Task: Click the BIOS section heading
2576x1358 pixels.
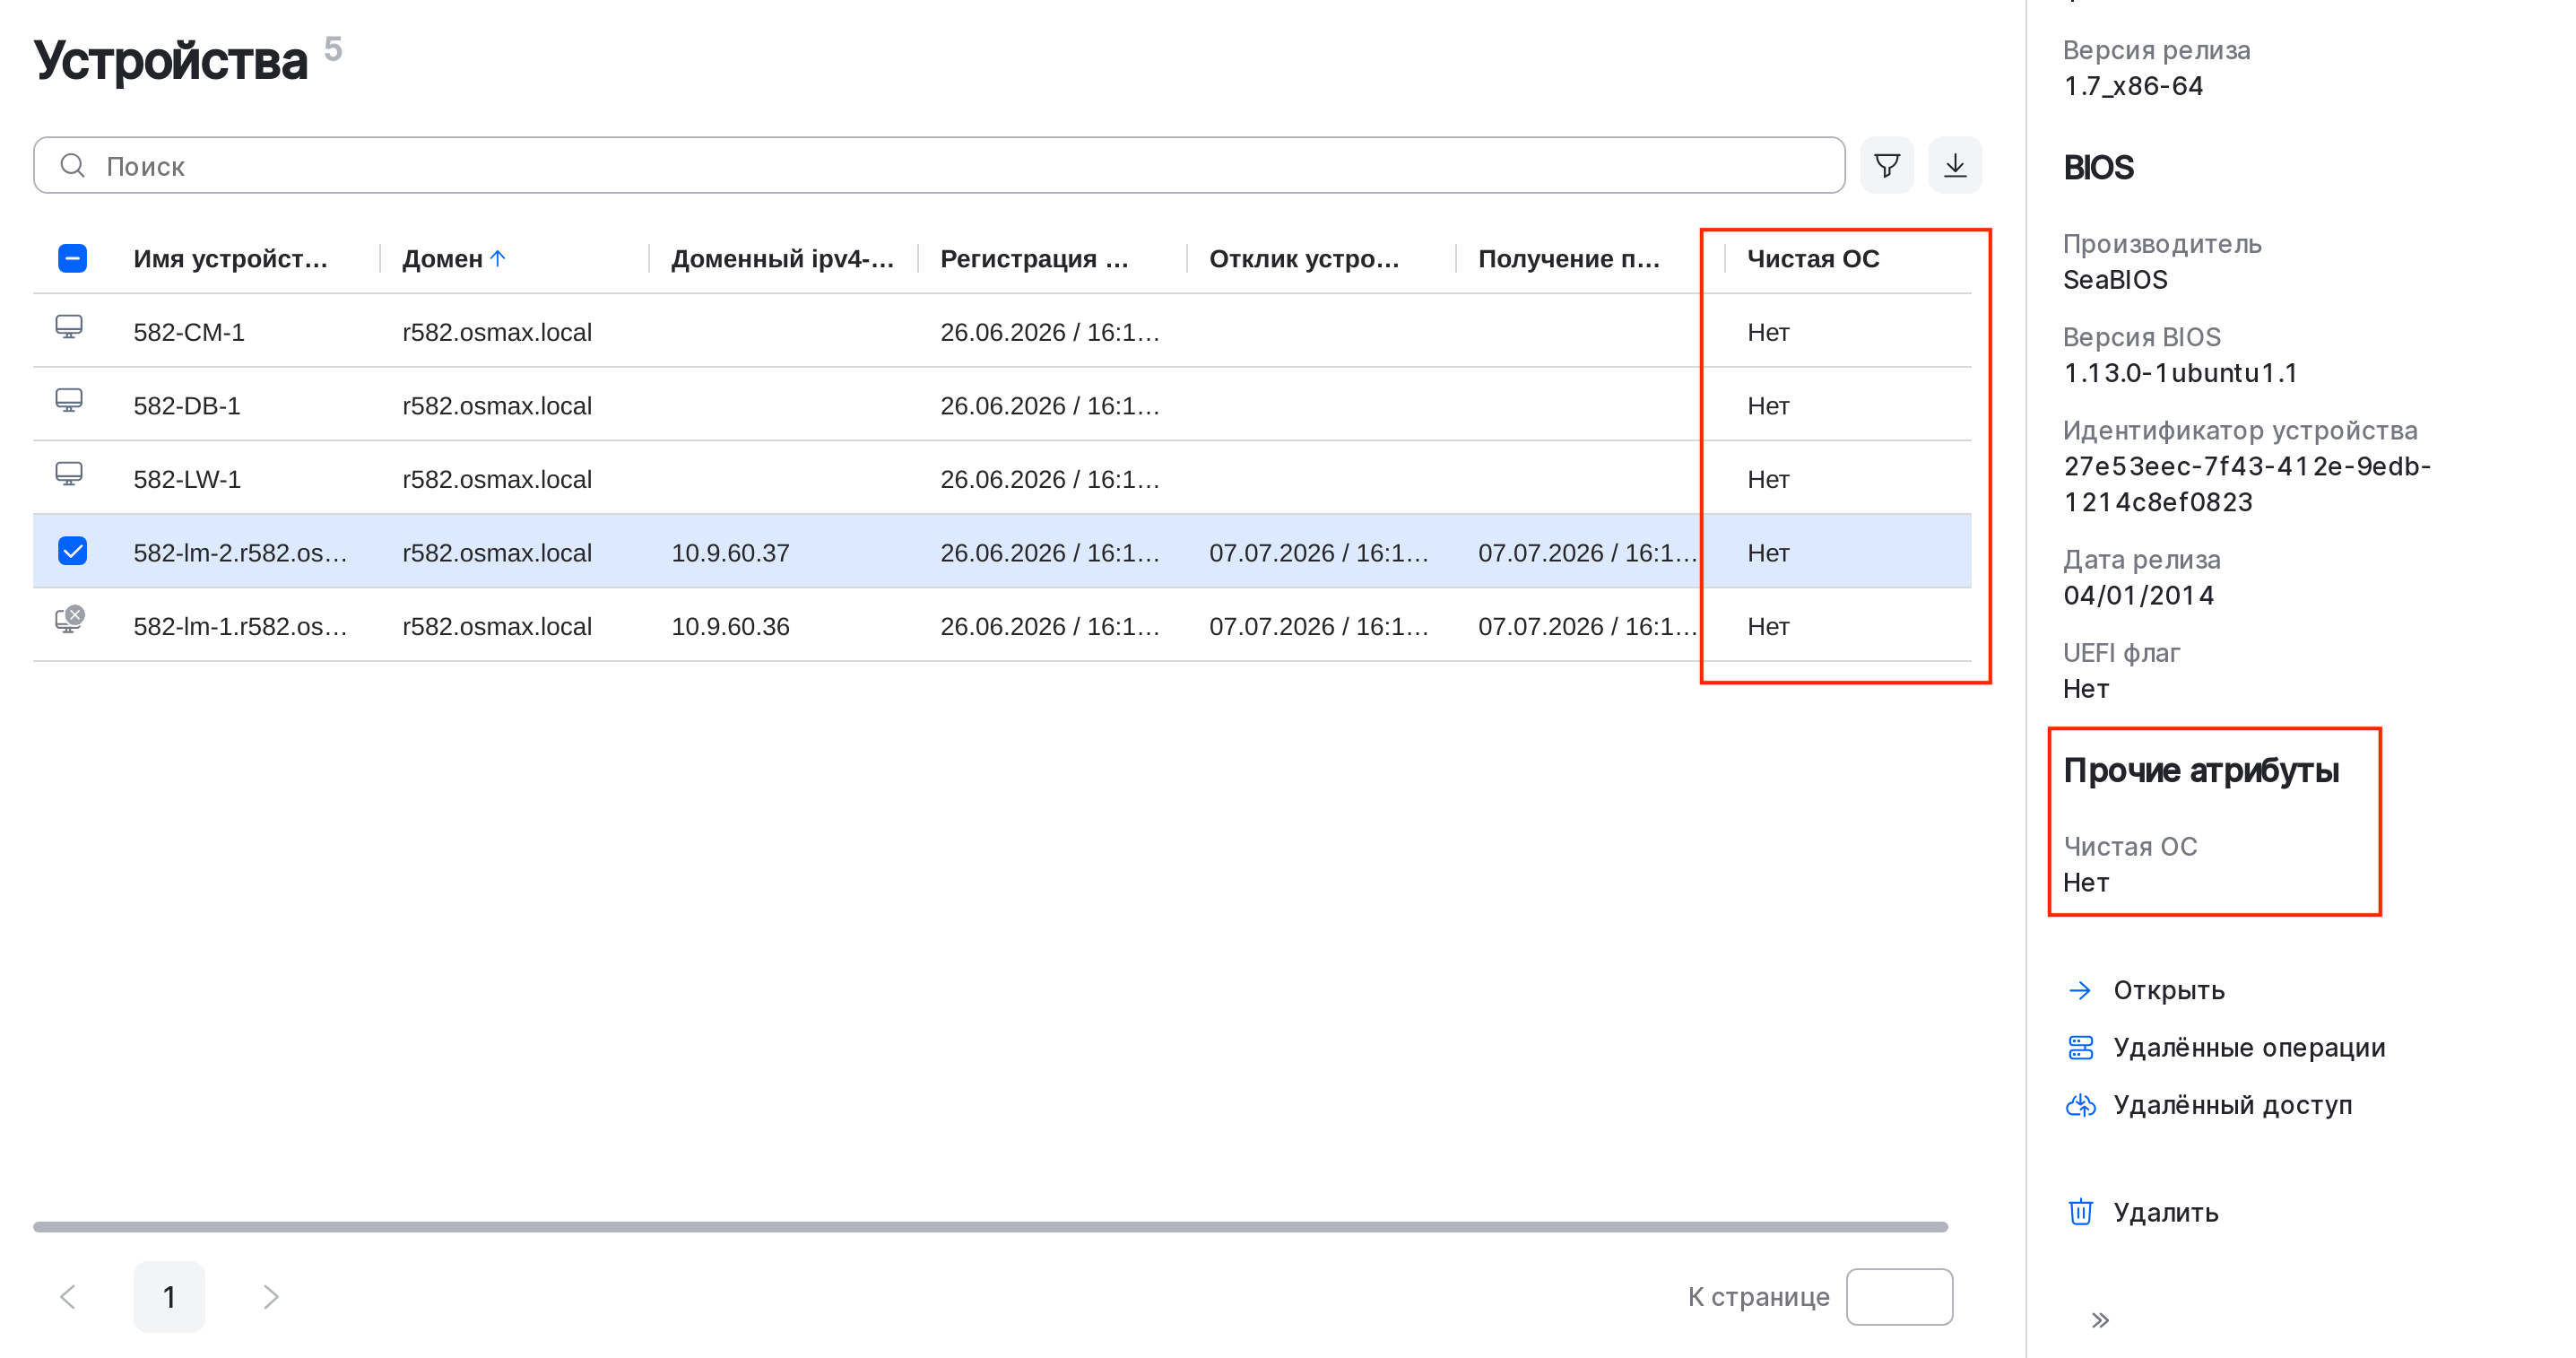Action: pos(2098,167)
